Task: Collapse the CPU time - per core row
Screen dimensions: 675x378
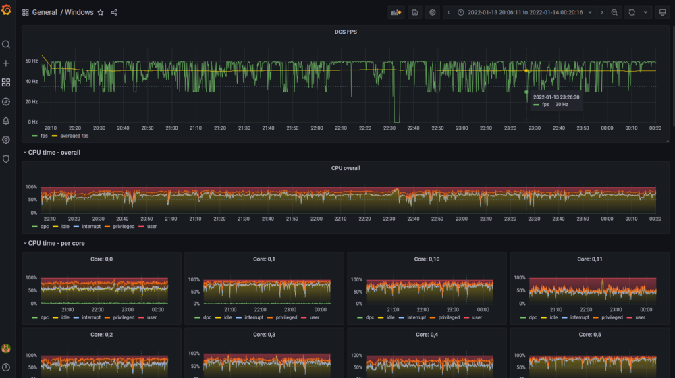Action: pos(57,243)
